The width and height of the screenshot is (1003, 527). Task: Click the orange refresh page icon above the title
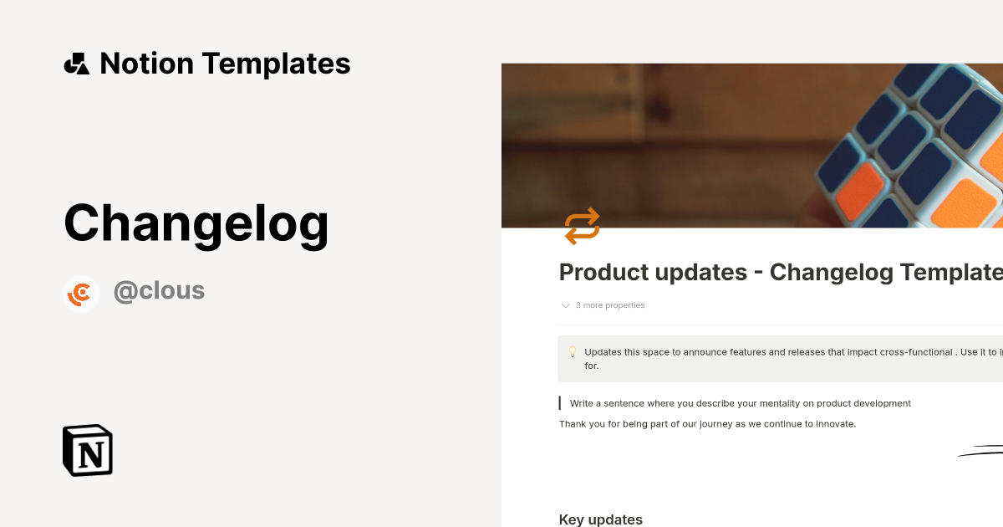582,226
